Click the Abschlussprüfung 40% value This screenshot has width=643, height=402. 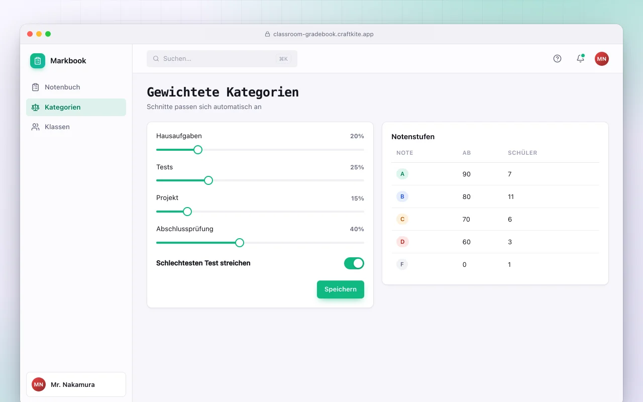[357, 229]
